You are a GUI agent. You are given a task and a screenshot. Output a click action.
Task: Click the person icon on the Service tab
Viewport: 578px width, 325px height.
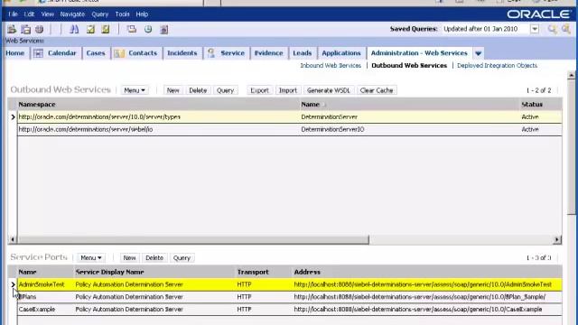coord(211,53)
